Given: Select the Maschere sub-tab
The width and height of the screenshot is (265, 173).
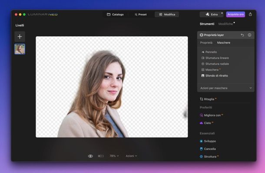Looking at the screenshot, I should pos(224,43).
